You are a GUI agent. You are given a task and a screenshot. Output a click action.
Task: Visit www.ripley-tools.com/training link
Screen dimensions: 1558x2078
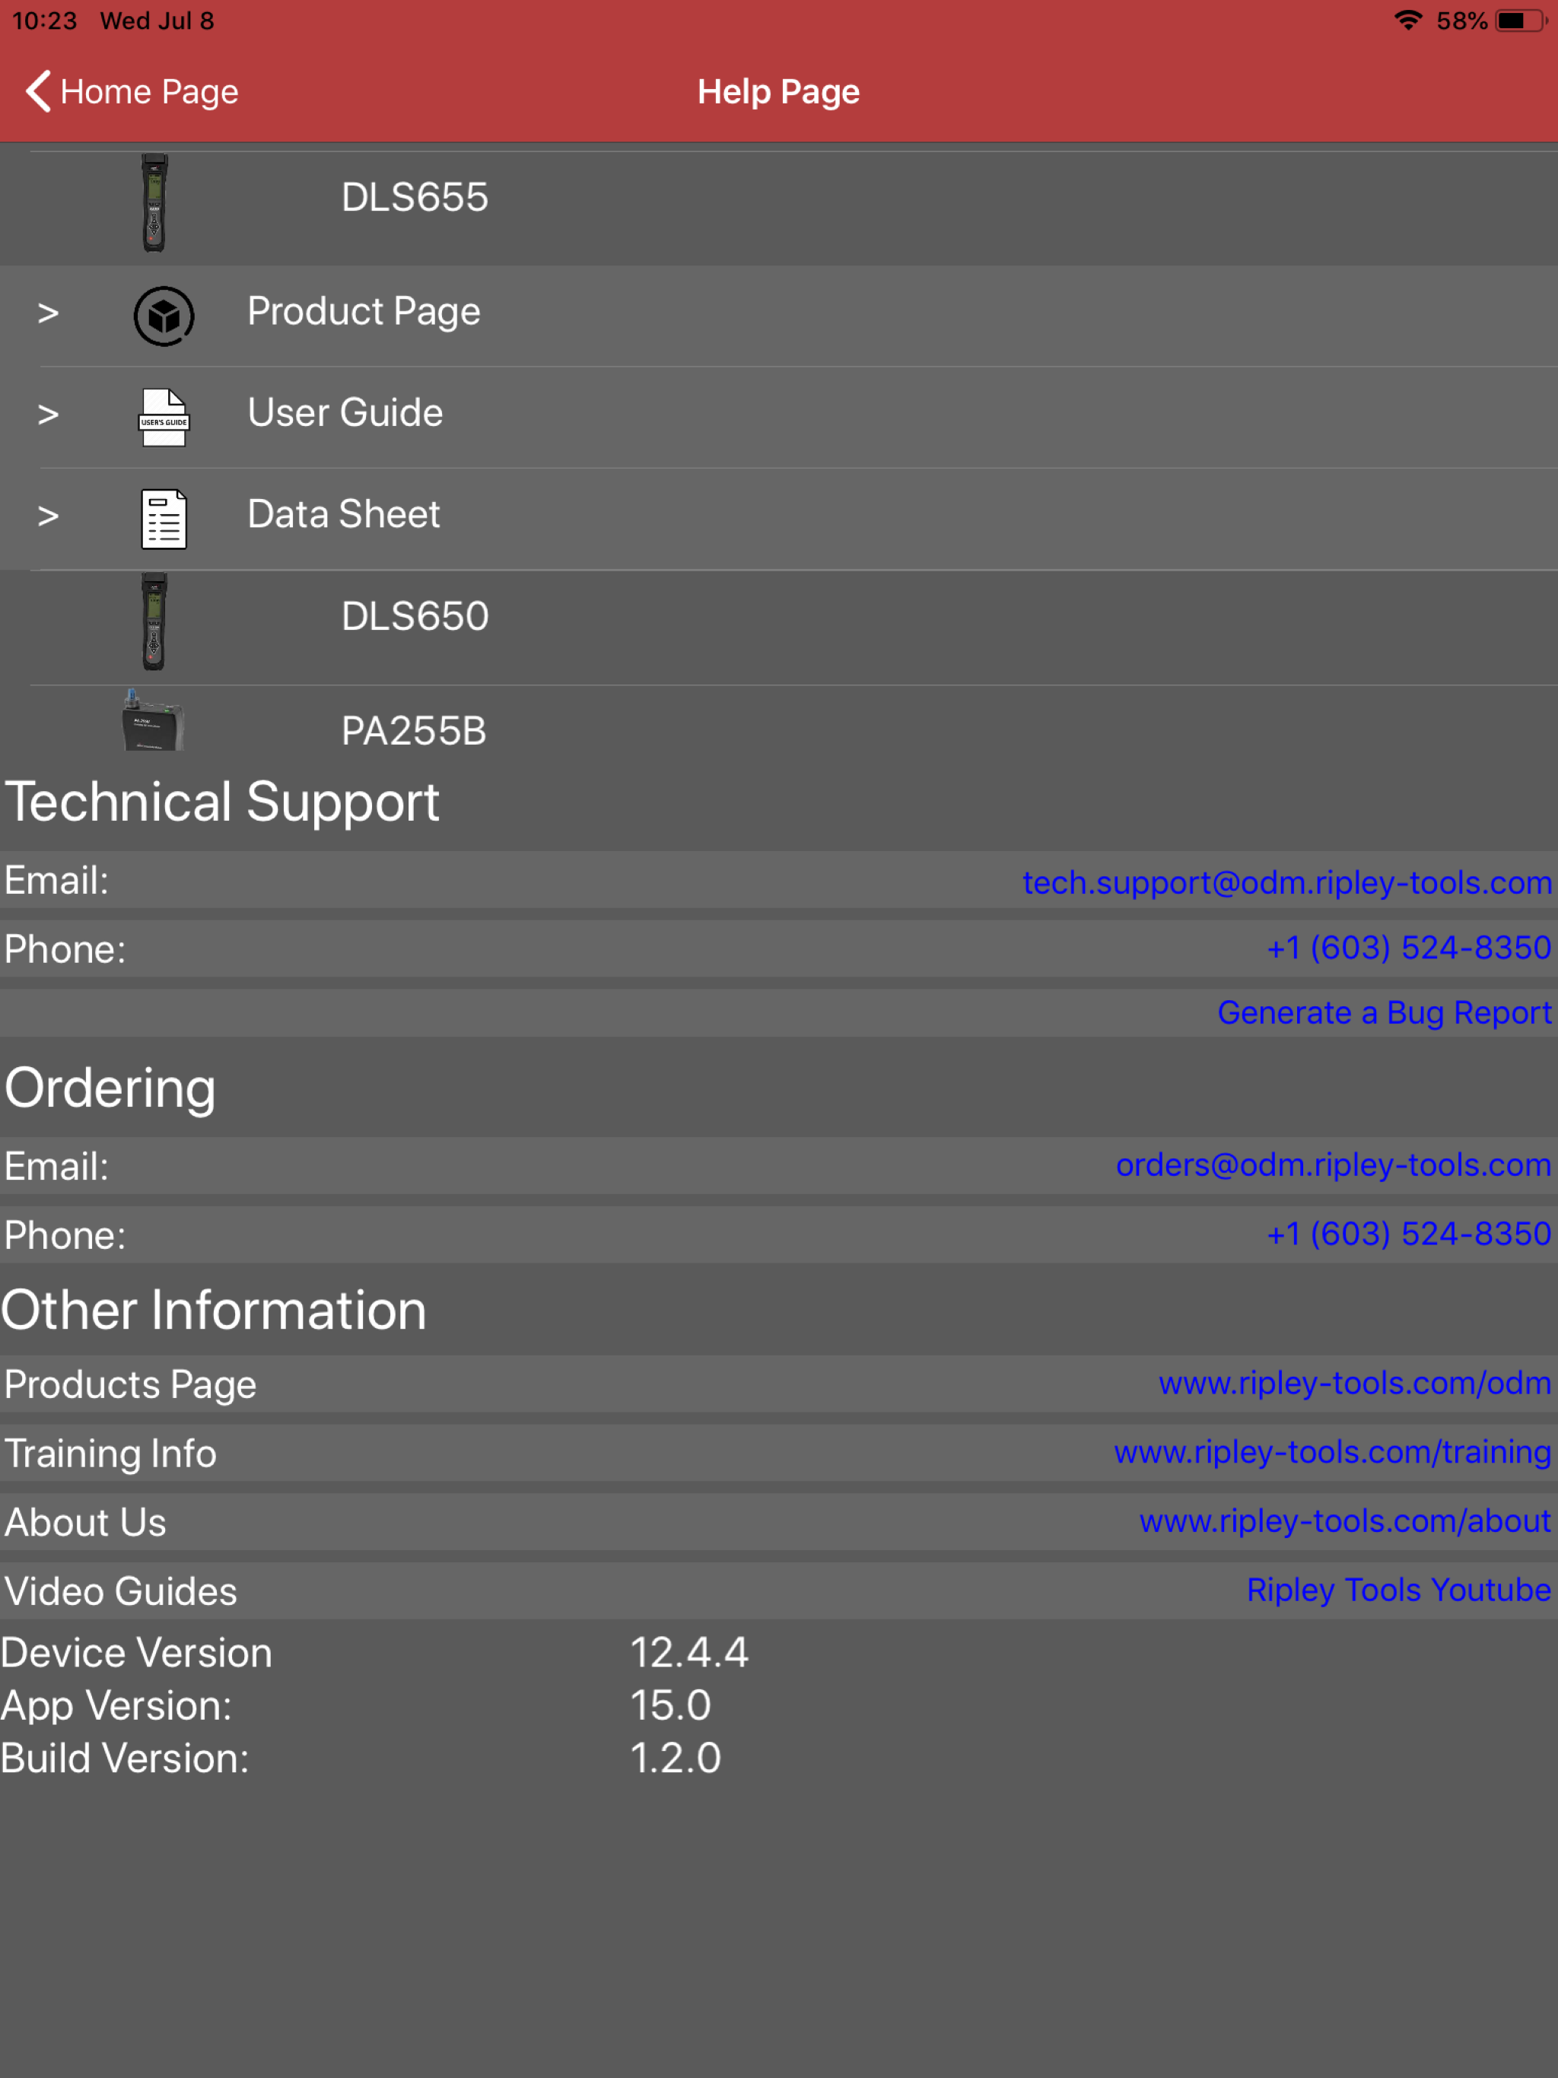1331,1451
